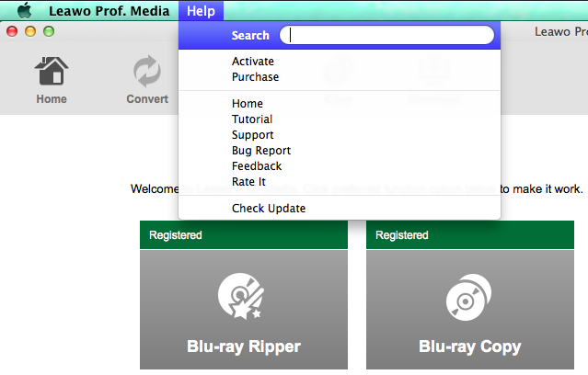Click the Convert label in toolbar

tap(147, 99)
